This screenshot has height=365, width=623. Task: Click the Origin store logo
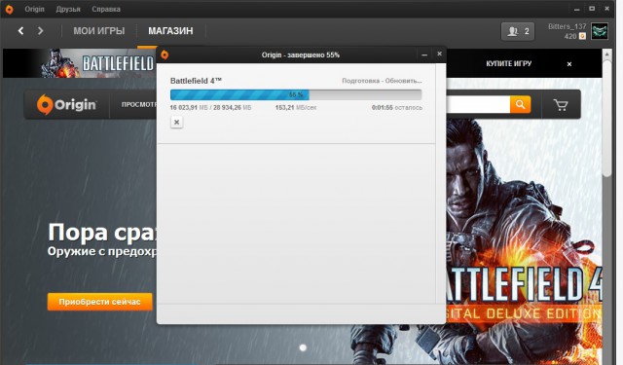(x=66, y=104)
